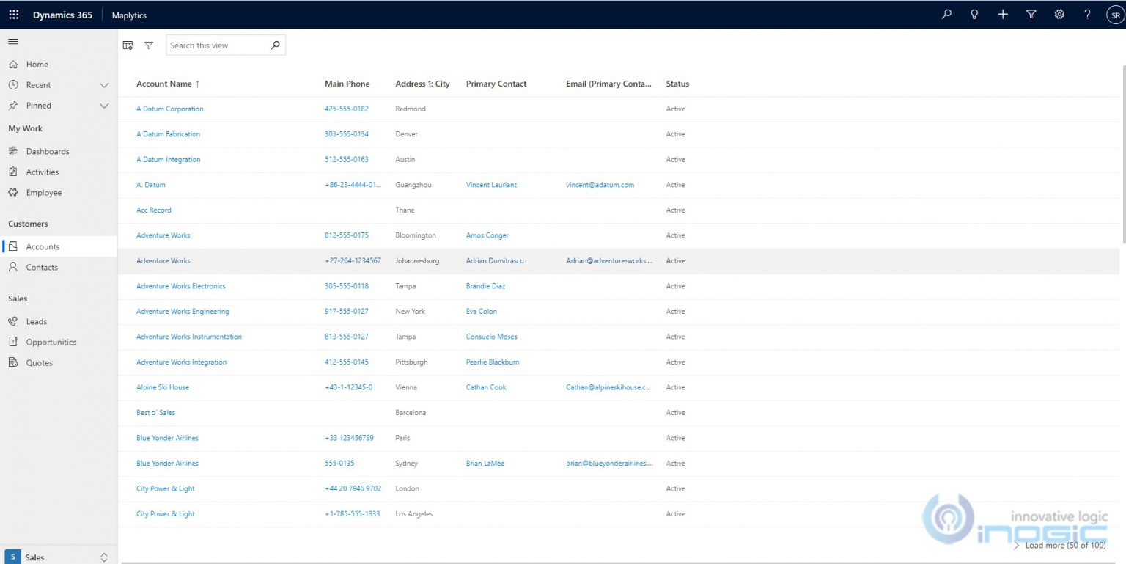Open the search with the magnifier icon
The width and height of the screenshot is (1126, 564).
pyautogui.click(x=946, y=14)
